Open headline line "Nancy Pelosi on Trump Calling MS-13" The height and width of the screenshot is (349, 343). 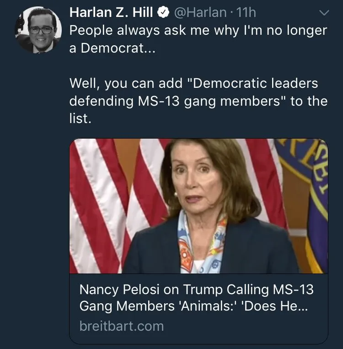[197, 290]
